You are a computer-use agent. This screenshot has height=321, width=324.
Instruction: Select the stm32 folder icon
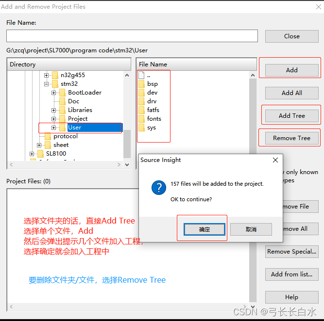(55, 84)
